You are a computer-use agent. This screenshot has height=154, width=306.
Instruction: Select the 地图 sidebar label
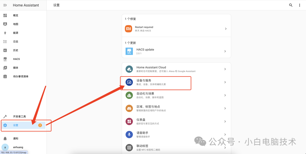pyautogui.click(x=16, y=24)
